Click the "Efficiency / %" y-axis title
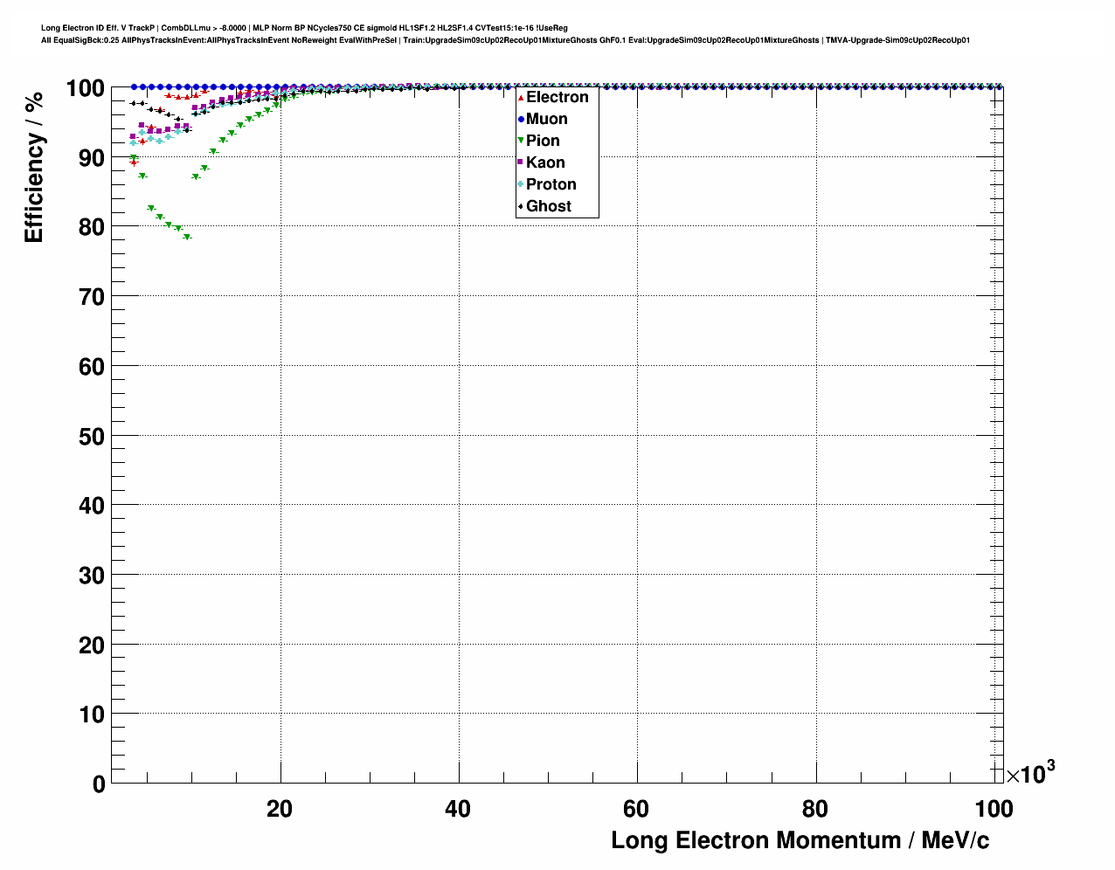The width and height of the screenshot is (1115, 870). [x=33, y=167]
